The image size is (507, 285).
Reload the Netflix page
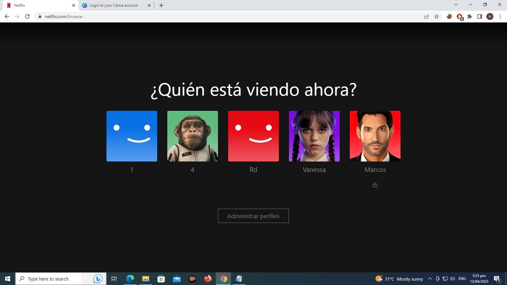pyautogui.click(x=27, y=16)
